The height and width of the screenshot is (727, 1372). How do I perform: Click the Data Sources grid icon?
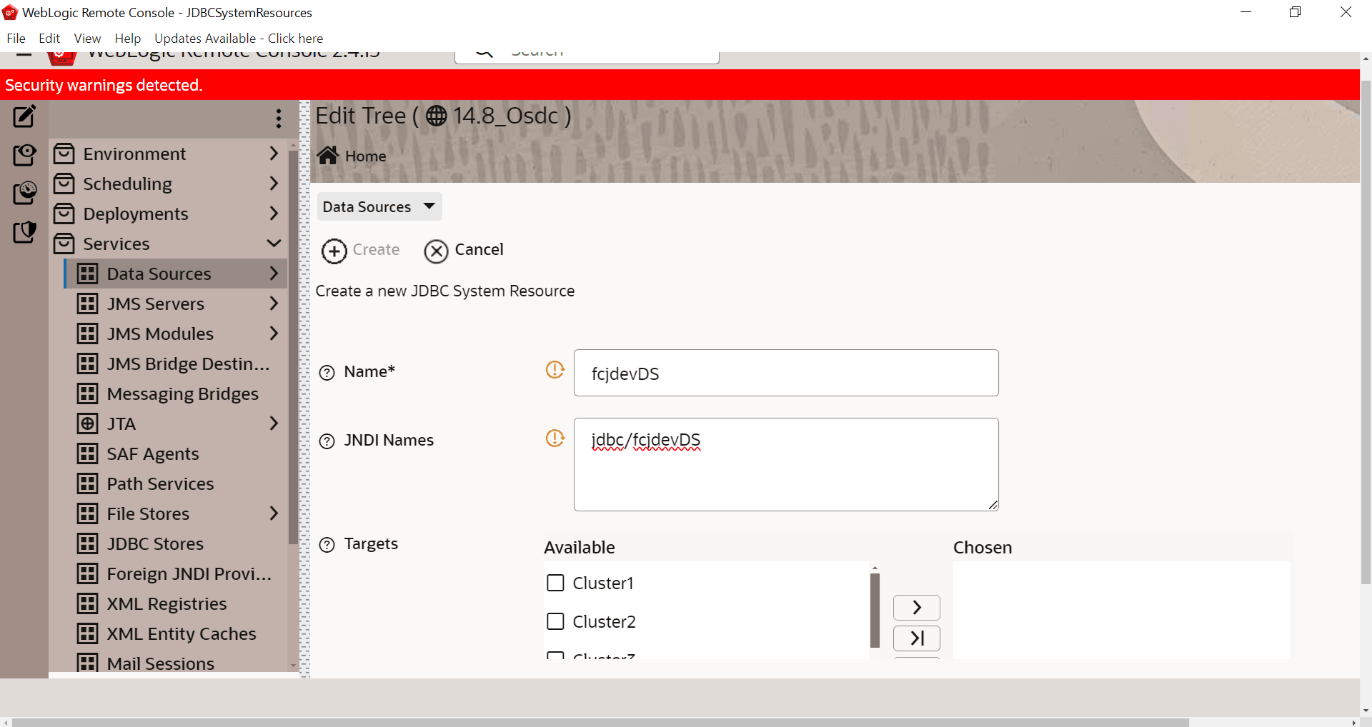(x=87, y=274)
